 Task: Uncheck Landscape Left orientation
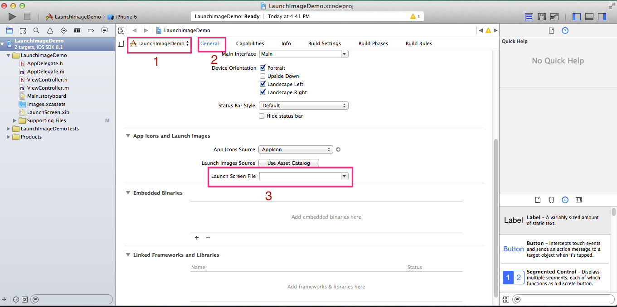coord(262,84)
